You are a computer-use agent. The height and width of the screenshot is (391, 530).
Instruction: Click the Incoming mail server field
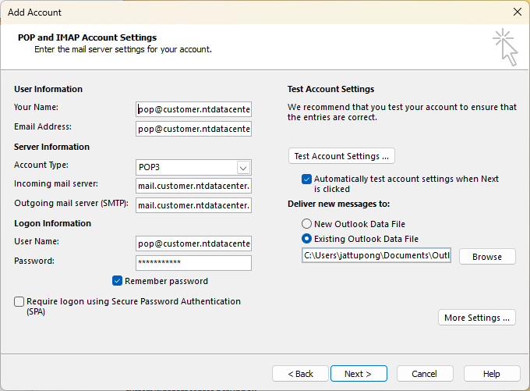(x=193, y=186)
